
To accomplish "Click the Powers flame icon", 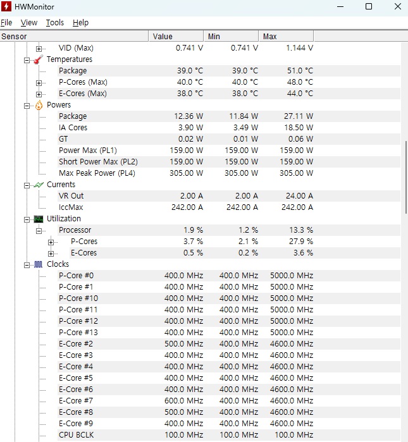I will tap(39, 105).
